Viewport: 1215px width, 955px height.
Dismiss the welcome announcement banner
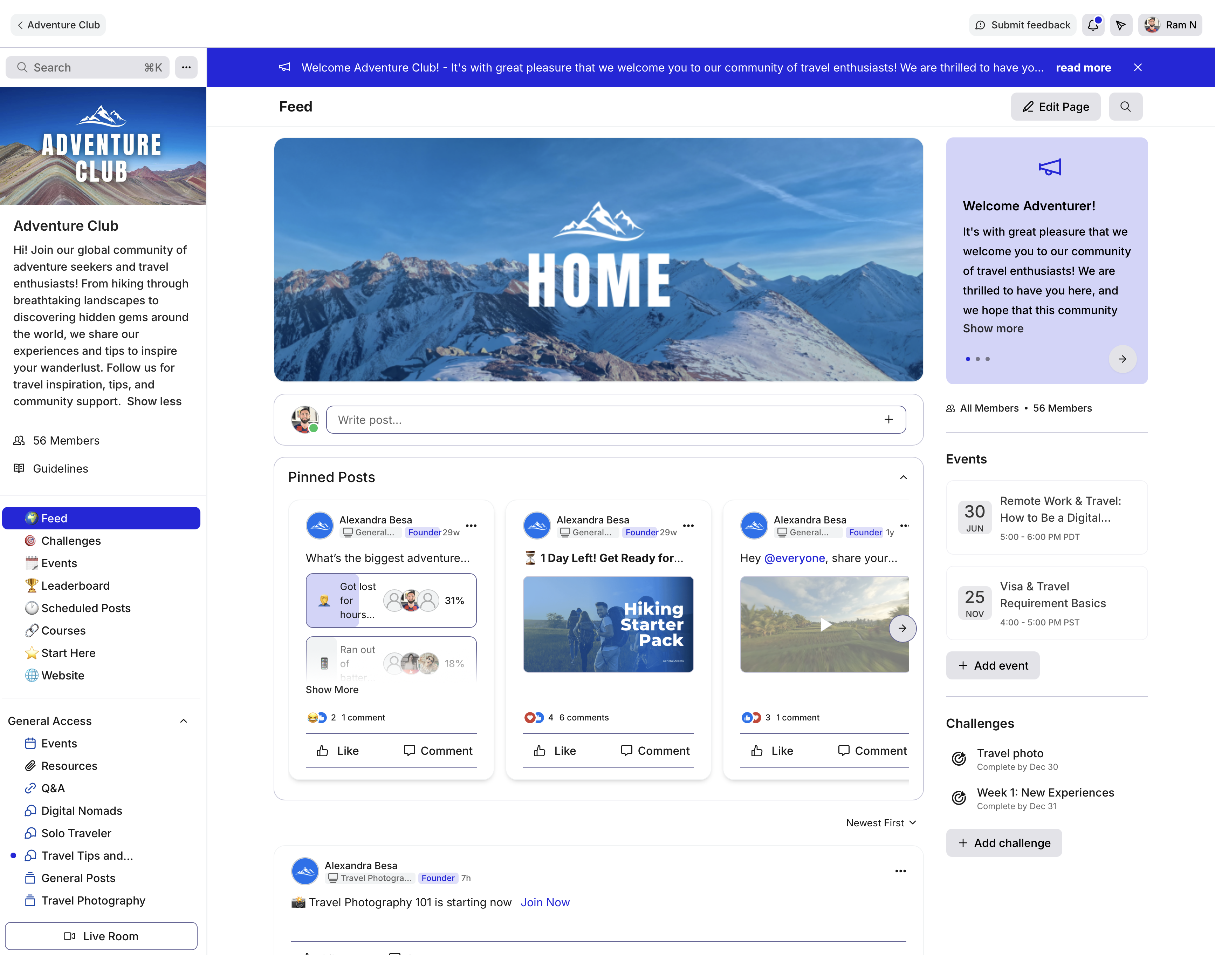coord(1137,68)
